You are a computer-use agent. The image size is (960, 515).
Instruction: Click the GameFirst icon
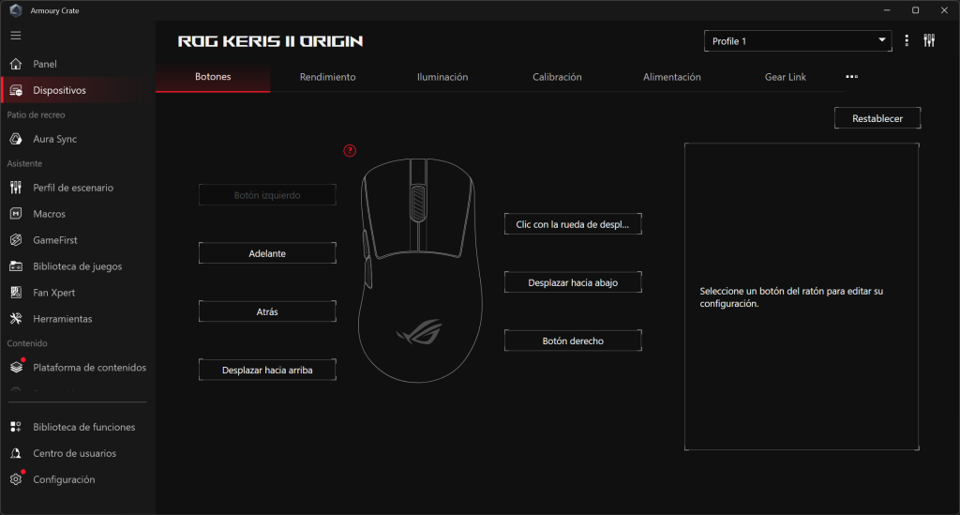point(16,240)
